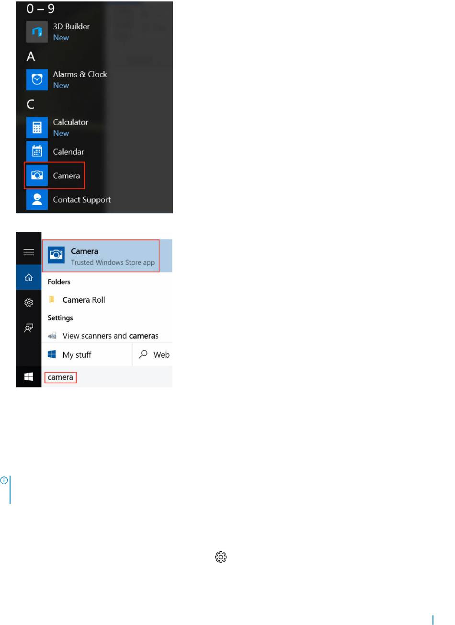
Task: Click the note info icon at left margin
Action: [x=3, y=480]
